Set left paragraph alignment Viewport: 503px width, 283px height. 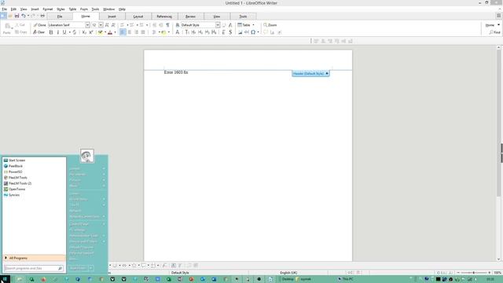(123, 32)
